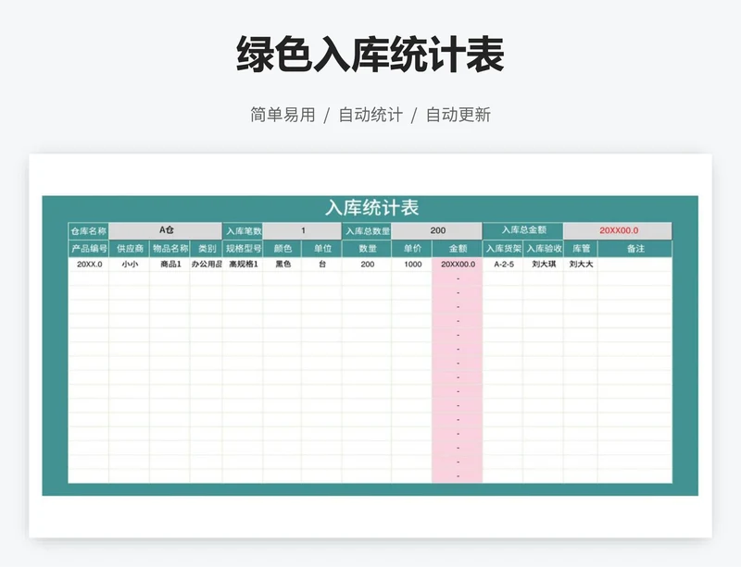Click the 自动统计 subtitle text
The width and height of the screenshot is (741, 567).
pos(370,115)
